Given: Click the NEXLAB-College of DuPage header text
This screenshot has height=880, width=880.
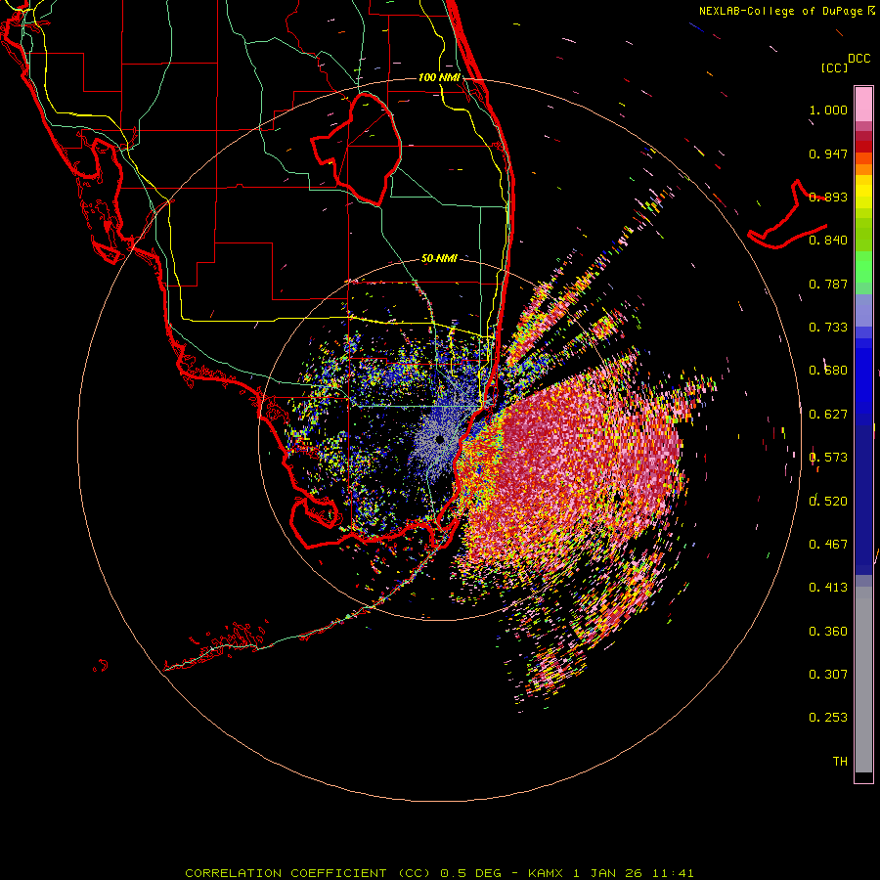Looking at the screenshot, I should 783,11.
